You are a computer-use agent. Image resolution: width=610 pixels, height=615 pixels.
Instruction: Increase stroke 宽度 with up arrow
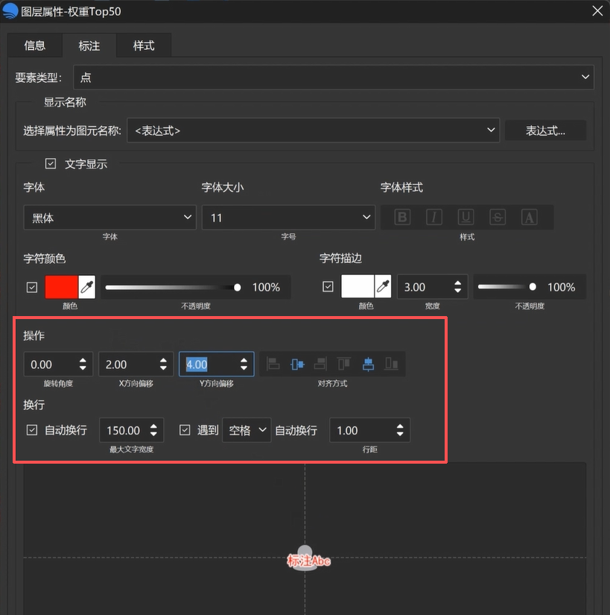pyautogui.click(x=457, y=283)
